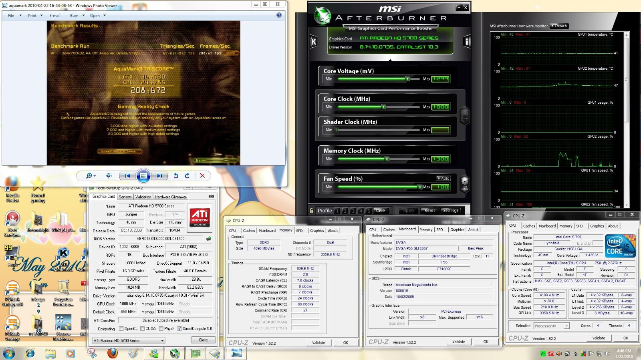Click the core and shader clock Link button

coord(465,115)
